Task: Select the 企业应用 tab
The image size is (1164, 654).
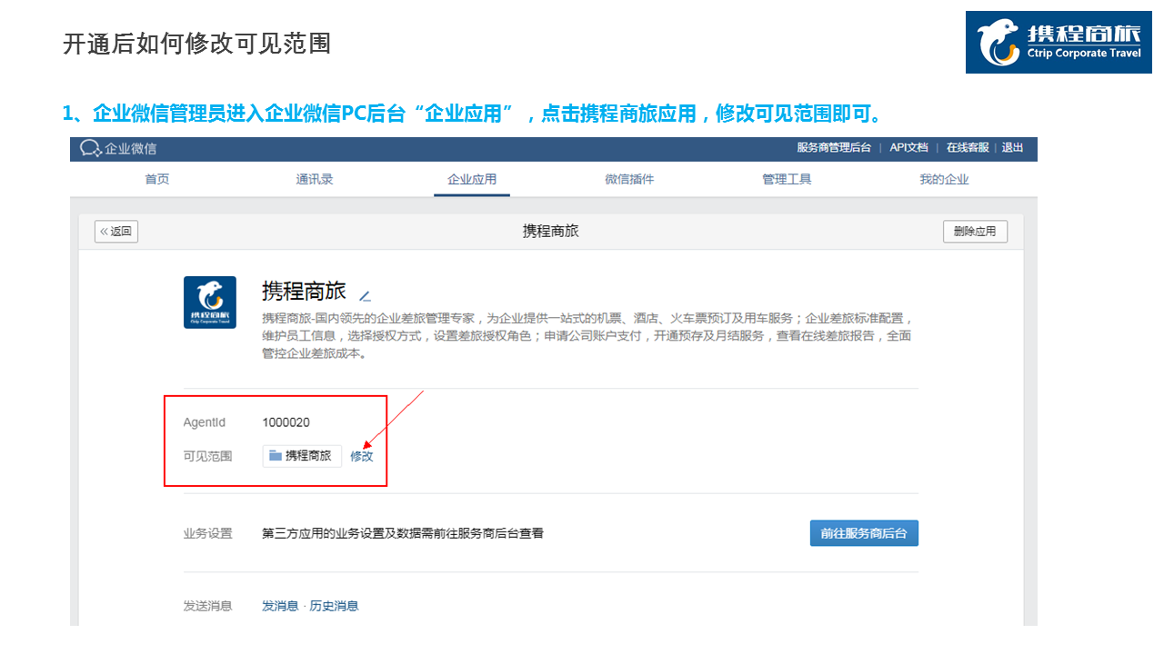Action: pos(472,179)
